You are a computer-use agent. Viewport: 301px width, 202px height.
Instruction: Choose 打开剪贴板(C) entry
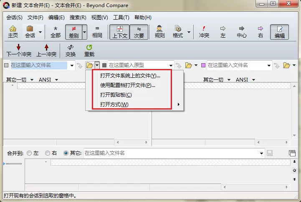point(134,95)
